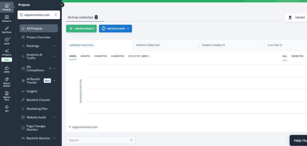The width and height of the screenshot is (307, 146).
Task: Collapse the Projects sidebar with arrow button
Action: click(x=62, y=5)
